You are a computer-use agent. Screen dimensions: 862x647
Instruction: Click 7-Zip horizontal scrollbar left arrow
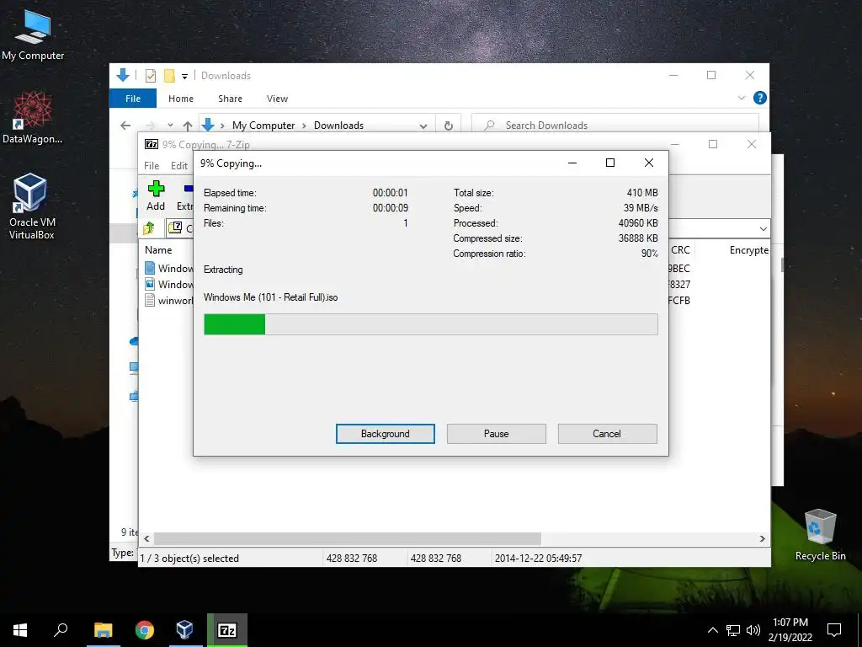pos(146,538)
